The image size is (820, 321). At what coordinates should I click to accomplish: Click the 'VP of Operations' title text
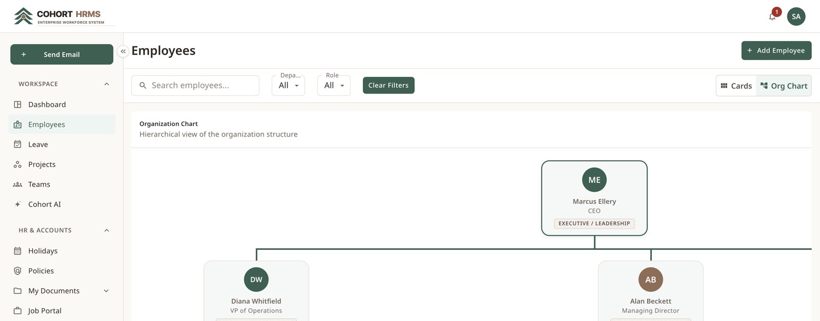tap(256, 311)
